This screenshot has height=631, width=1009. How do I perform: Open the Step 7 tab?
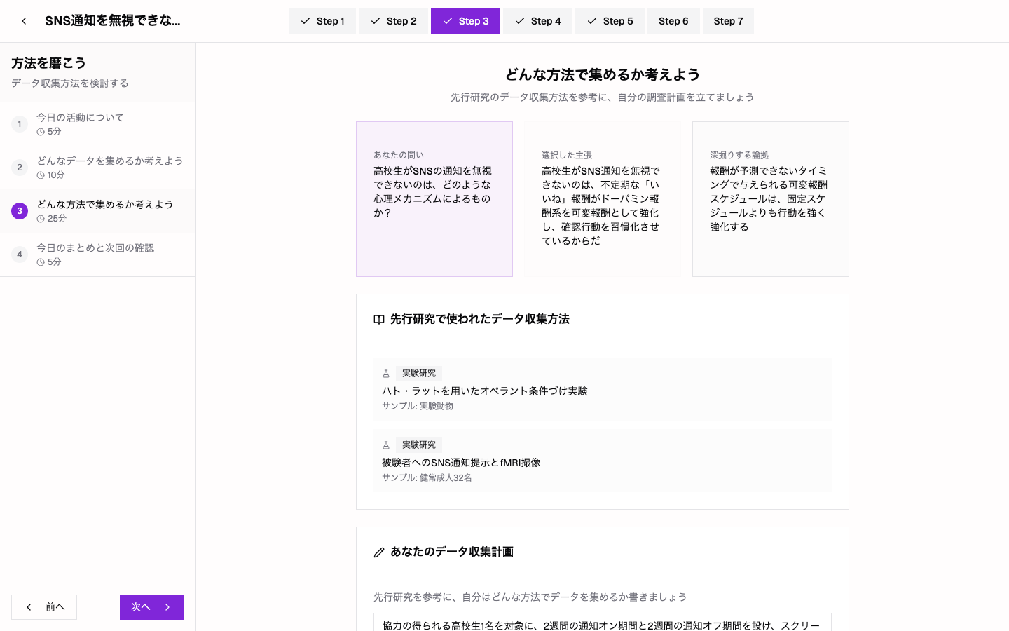[728, 21]
